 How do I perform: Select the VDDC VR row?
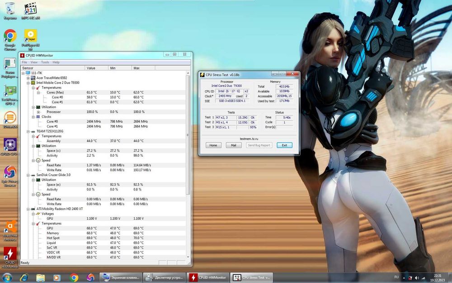(x=103, y=252)
